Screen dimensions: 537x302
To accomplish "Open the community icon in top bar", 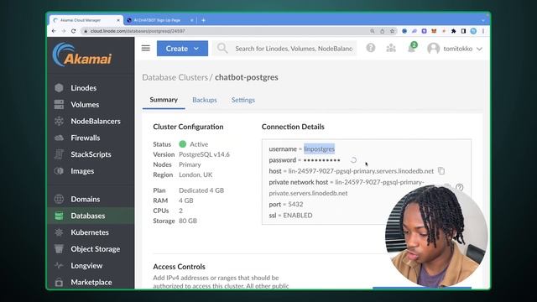I will pos(391,49).
